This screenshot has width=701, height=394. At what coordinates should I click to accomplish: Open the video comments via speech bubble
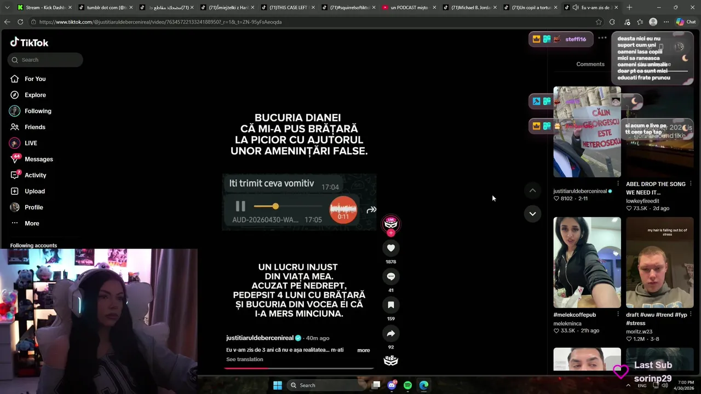point(390,276)
